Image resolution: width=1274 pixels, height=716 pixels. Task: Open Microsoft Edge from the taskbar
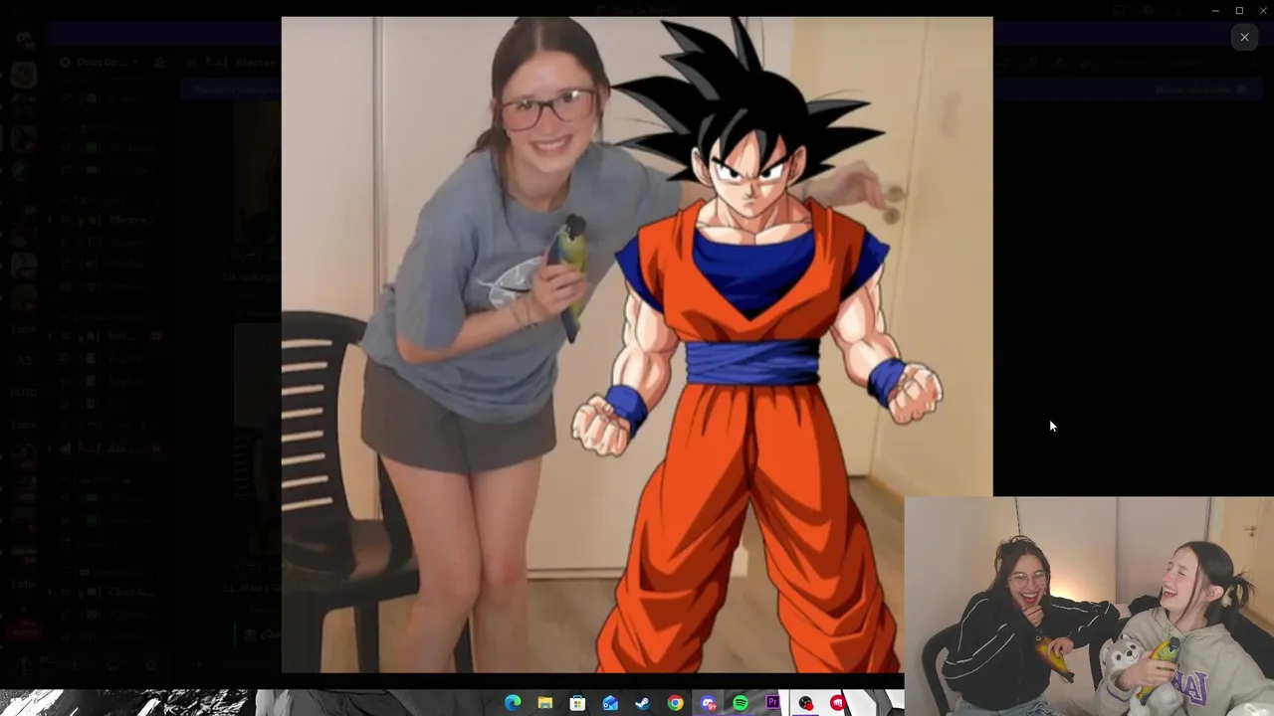tap(513, 703)
